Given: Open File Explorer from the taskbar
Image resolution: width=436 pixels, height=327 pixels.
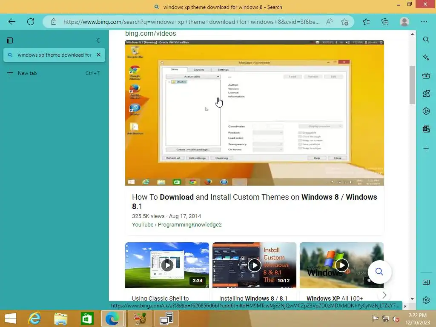Looking at the screenshot, I should (x=61, y=318).
